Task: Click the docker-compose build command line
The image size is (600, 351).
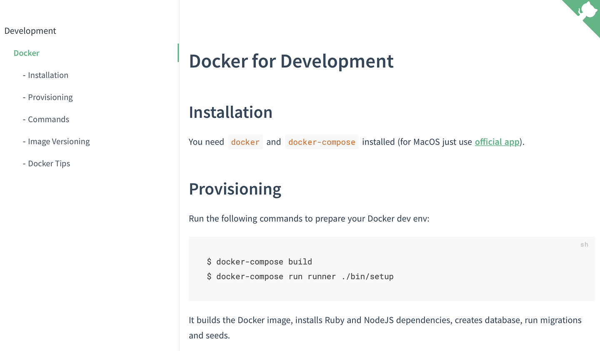Action: [260, 262]
